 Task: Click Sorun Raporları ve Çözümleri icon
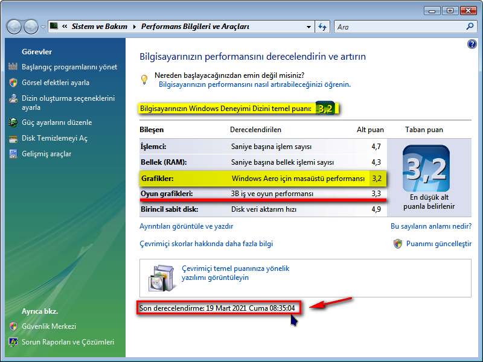pos(13,342)
